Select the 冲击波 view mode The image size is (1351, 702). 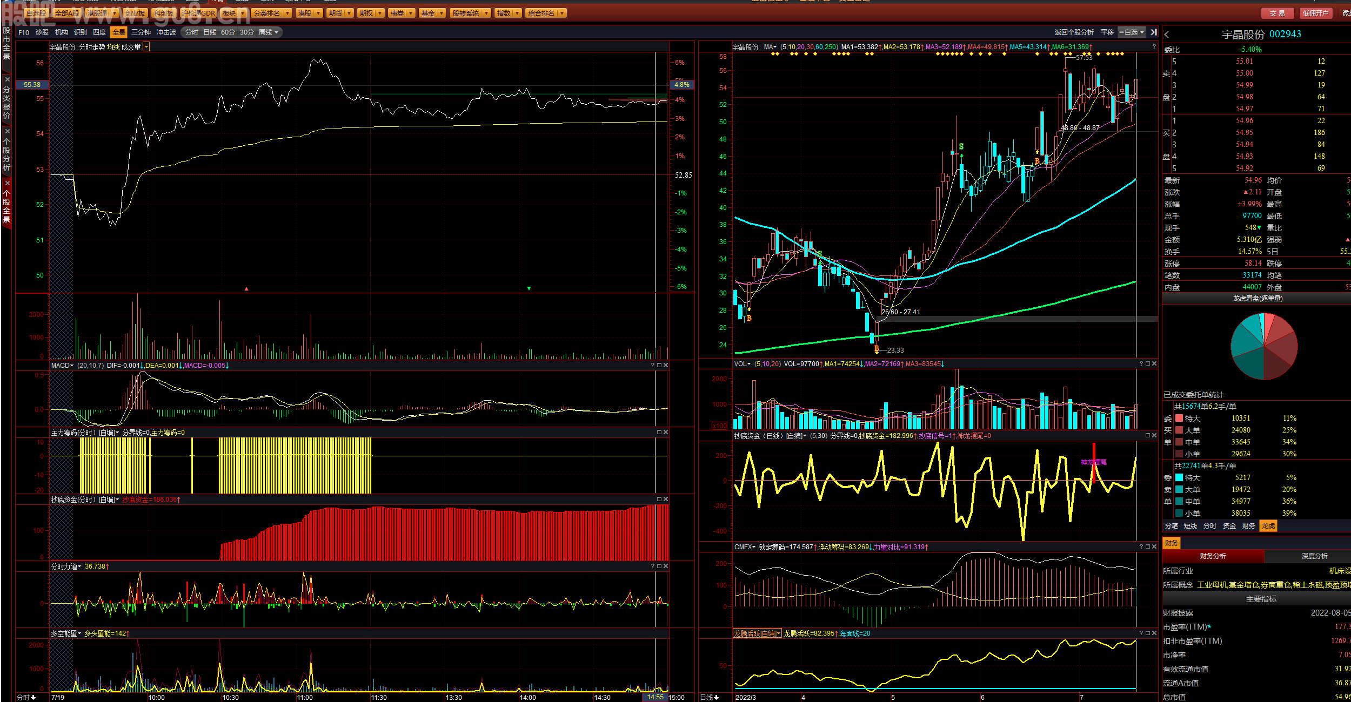pyautogui.click(x=166, y=32)
